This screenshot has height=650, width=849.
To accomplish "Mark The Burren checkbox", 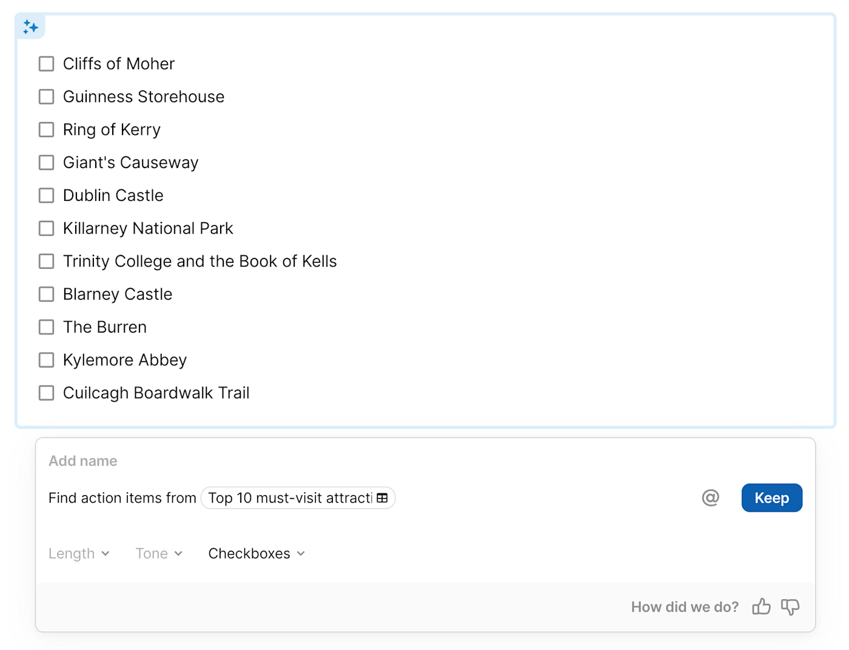I will click(x=46, y=327).
